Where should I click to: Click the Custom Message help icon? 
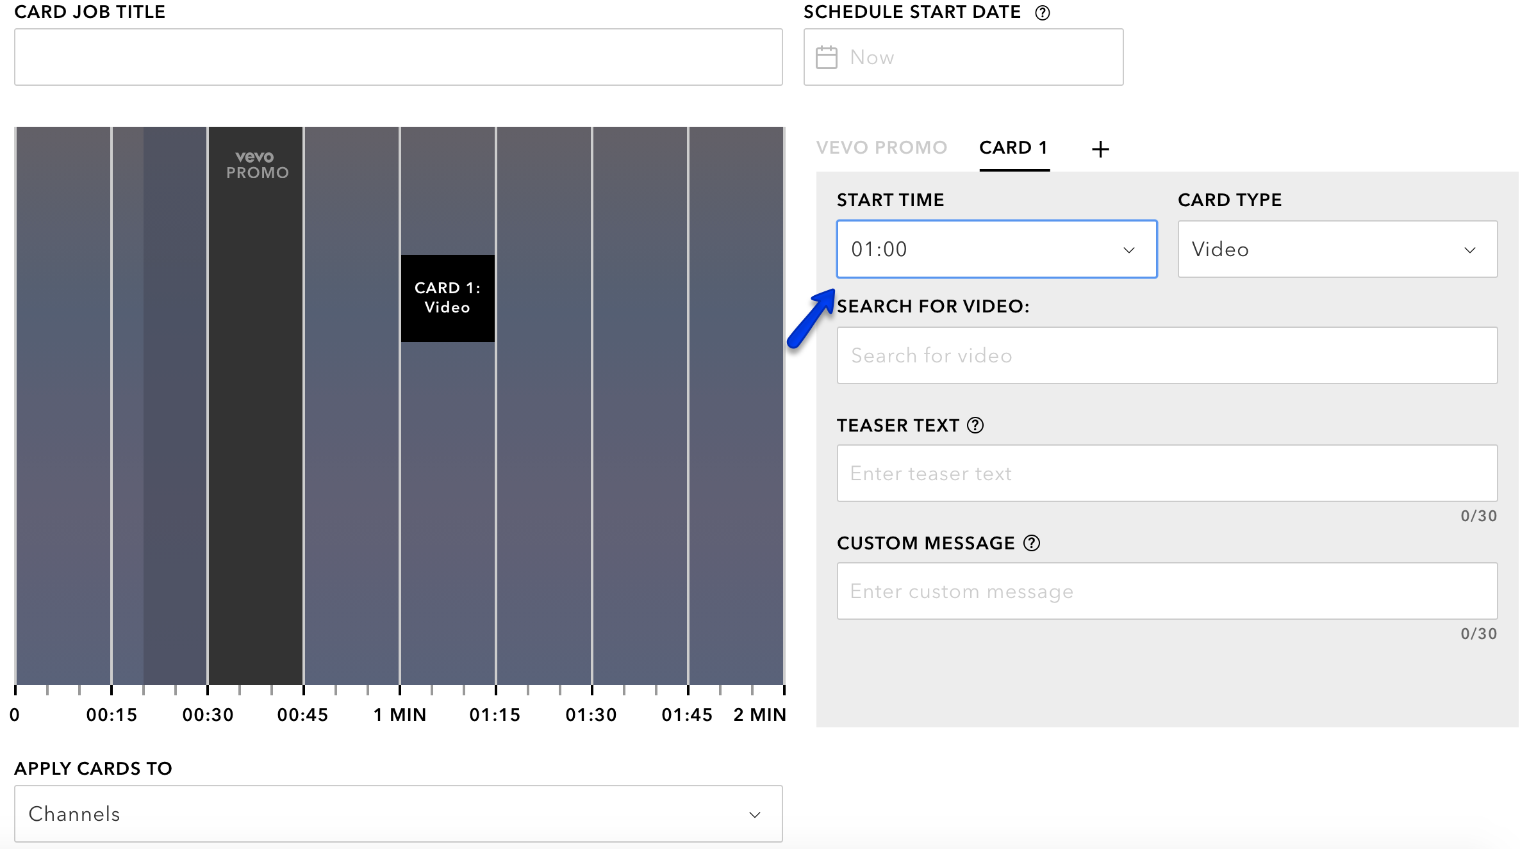pyautogui.click(x=1032, y=543)
